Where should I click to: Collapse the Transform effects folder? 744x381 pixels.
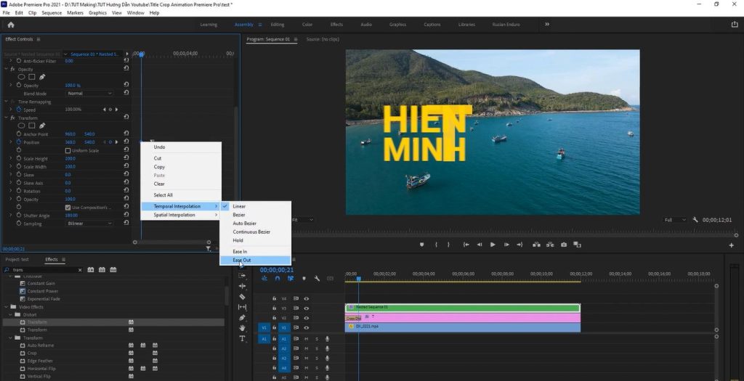pos(10,338)
